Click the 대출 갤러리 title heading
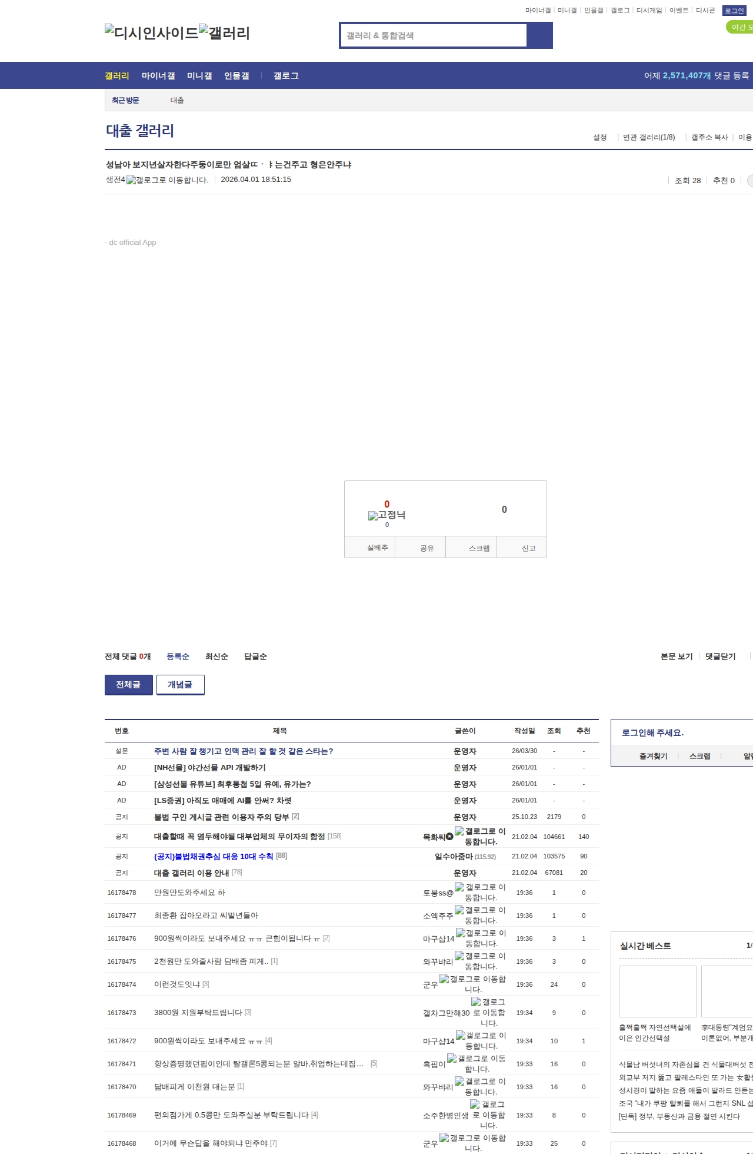 coord(140,131)
